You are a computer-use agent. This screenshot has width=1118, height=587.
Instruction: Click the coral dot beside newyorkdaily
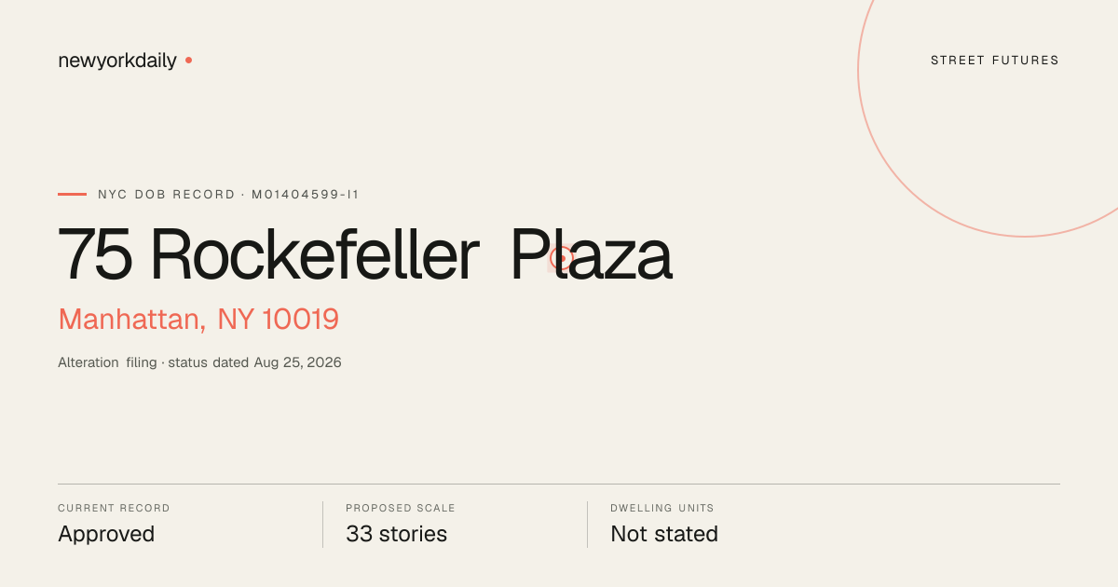coord(188,60)
